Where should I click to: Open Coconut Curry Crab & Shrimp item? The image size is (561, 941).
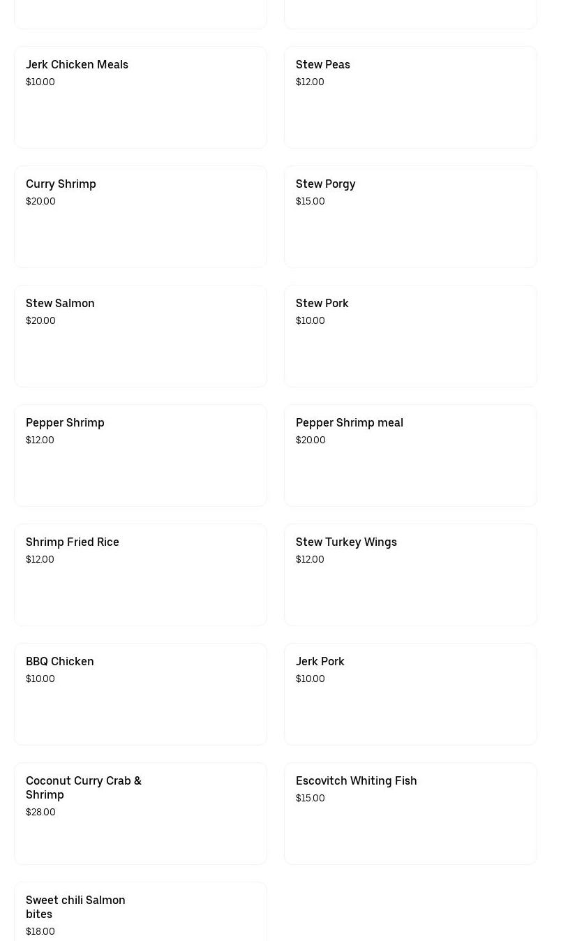(140, 814)
